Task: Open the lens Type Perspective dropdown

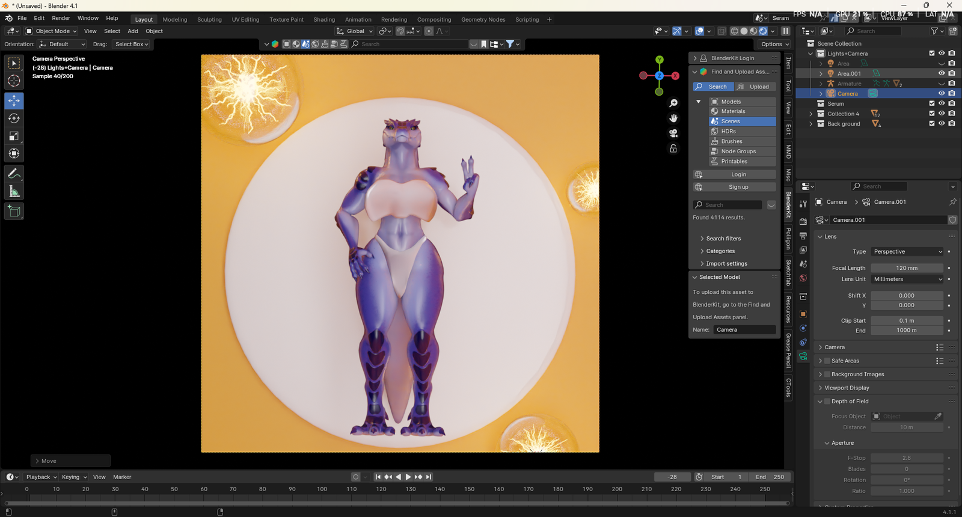Action: tap(907, 252)
